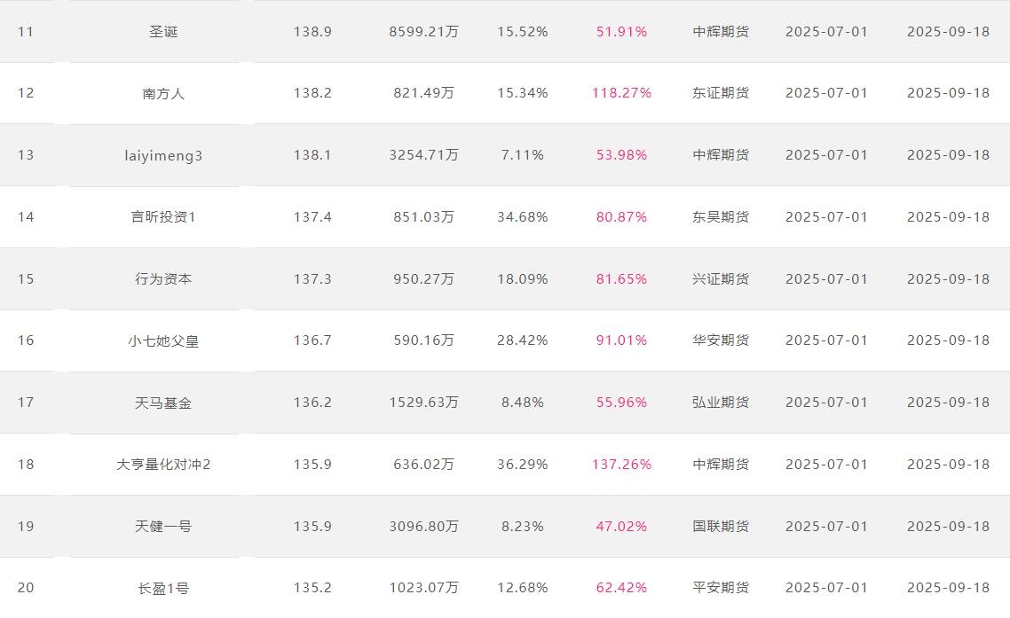Select the 大亨量化对冲2 account name
The image size is (1010, 618).
163,465
